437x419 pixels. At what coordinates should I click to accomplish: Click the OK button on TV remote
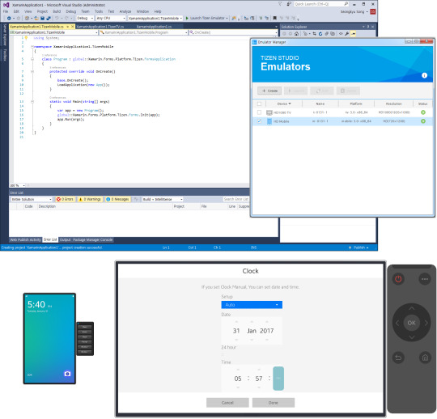412,323
